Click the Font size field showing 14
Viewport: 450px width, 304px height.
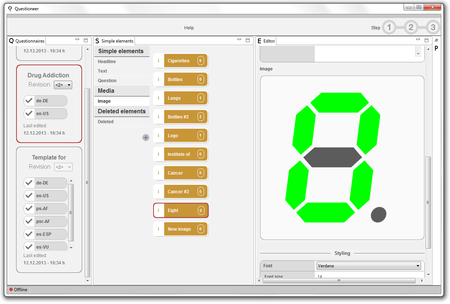click(x=368, y=276)
